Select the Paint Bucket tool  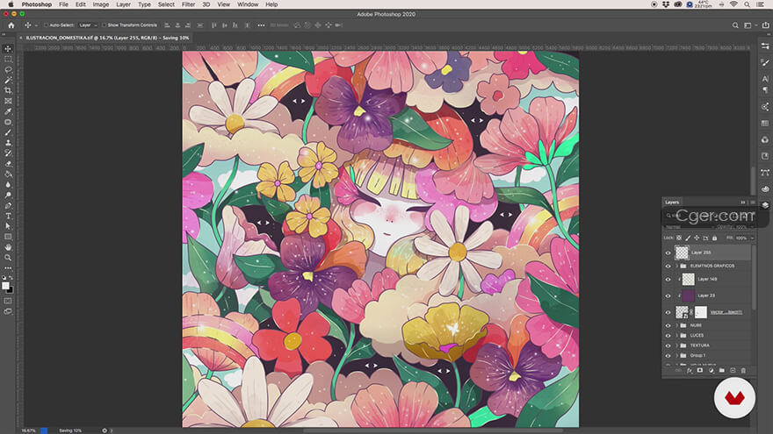coord(8,174)
